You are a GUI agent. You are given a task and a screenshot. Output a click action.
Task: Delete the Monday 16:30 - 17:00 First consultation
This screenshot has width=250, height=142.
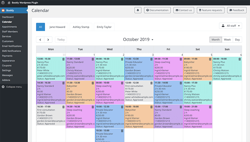63,107
